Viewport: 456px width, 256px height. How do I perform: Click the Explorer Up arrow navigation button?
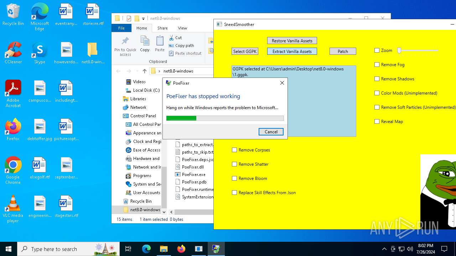click(x=144, y=71)
